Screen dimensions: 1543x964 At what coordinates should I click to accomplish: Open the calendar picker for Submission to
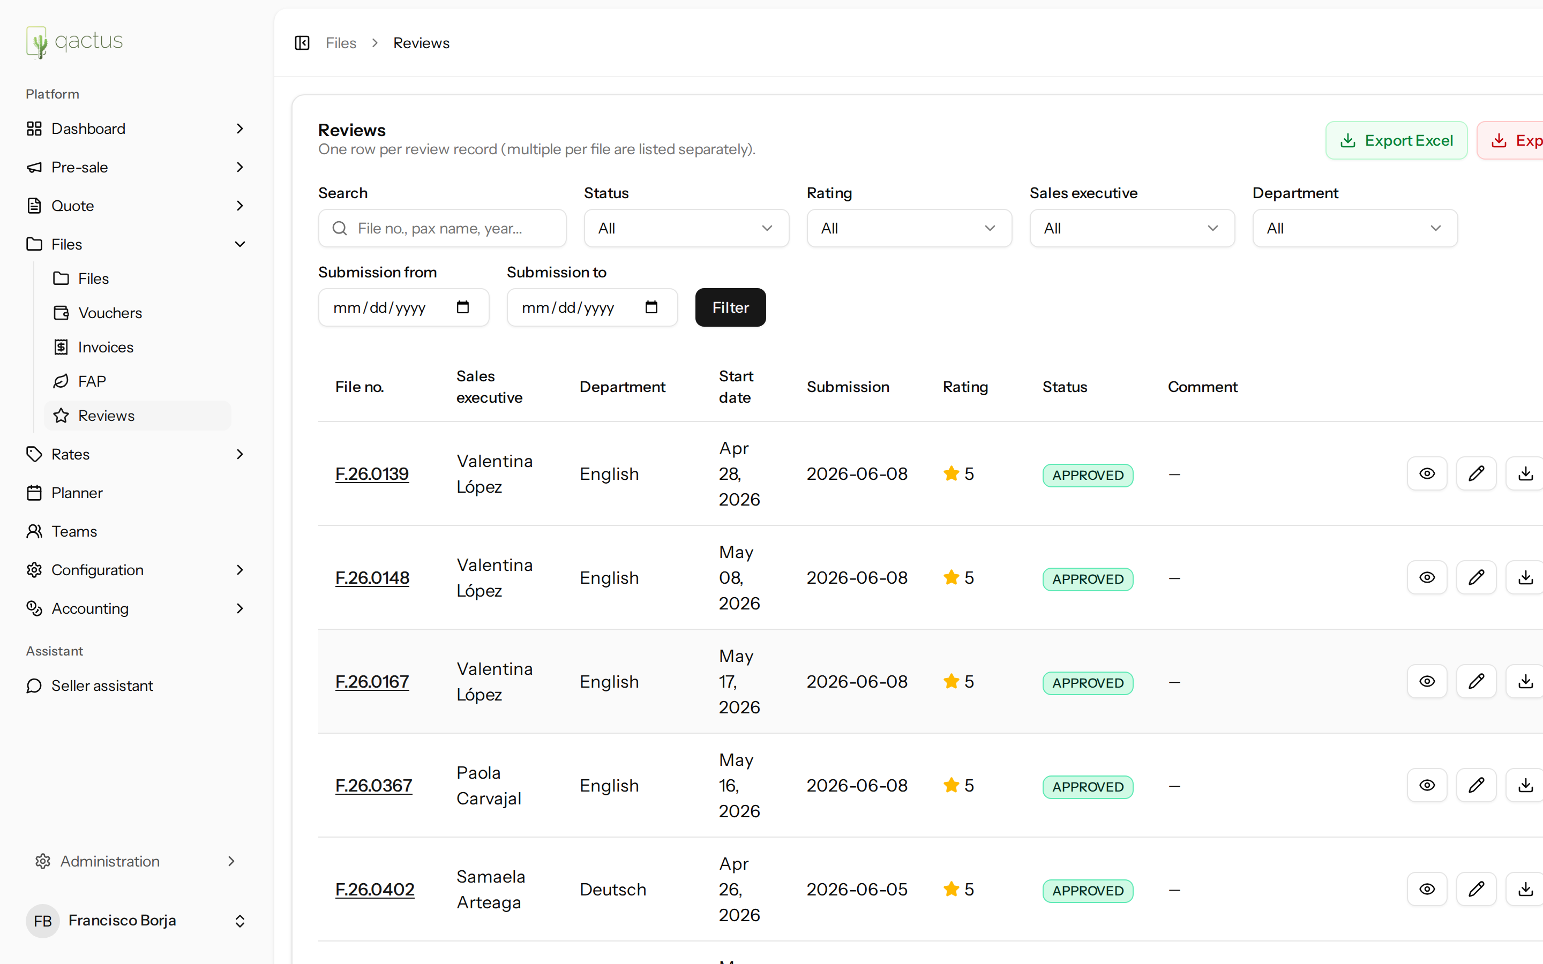651,307
